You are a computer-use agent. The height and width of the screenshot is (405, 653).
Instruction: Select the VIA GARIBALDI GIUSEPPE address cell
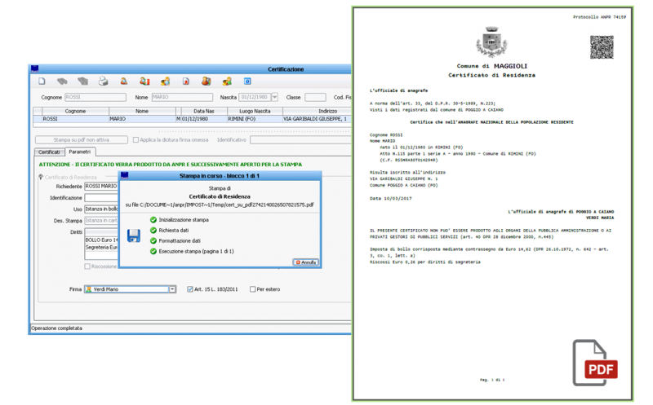317,119
